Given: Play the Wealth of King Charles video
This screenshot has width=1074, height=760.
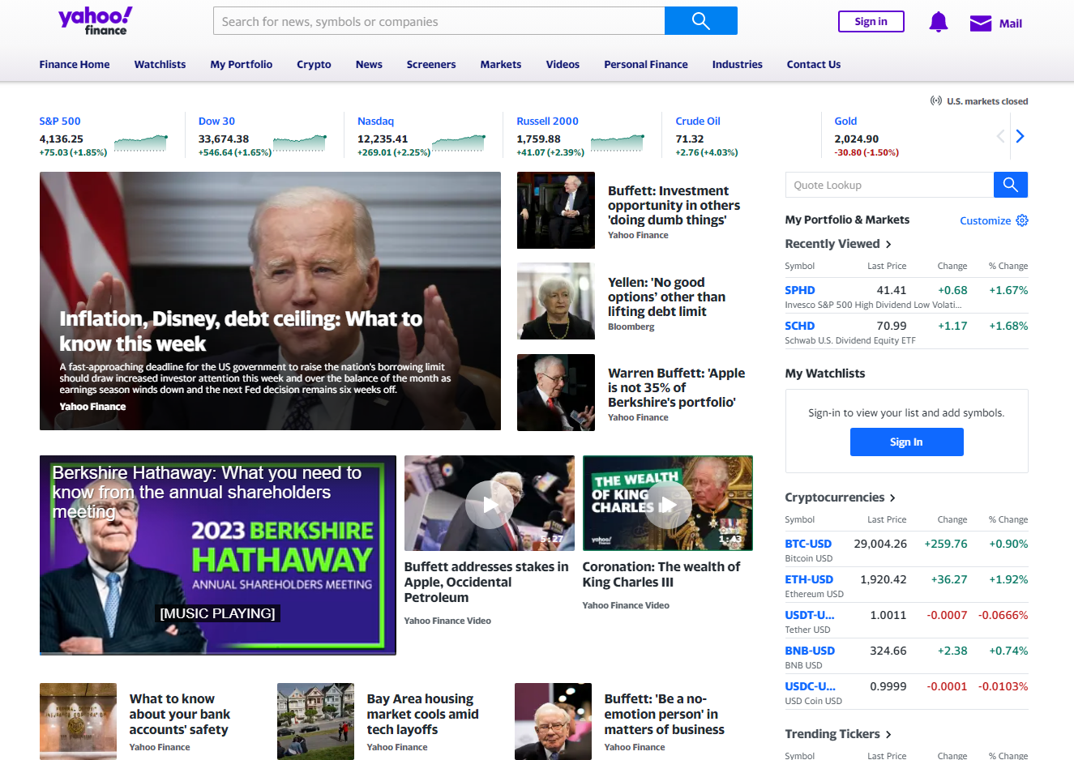Looking at the screenshot, I should (668, 505).
